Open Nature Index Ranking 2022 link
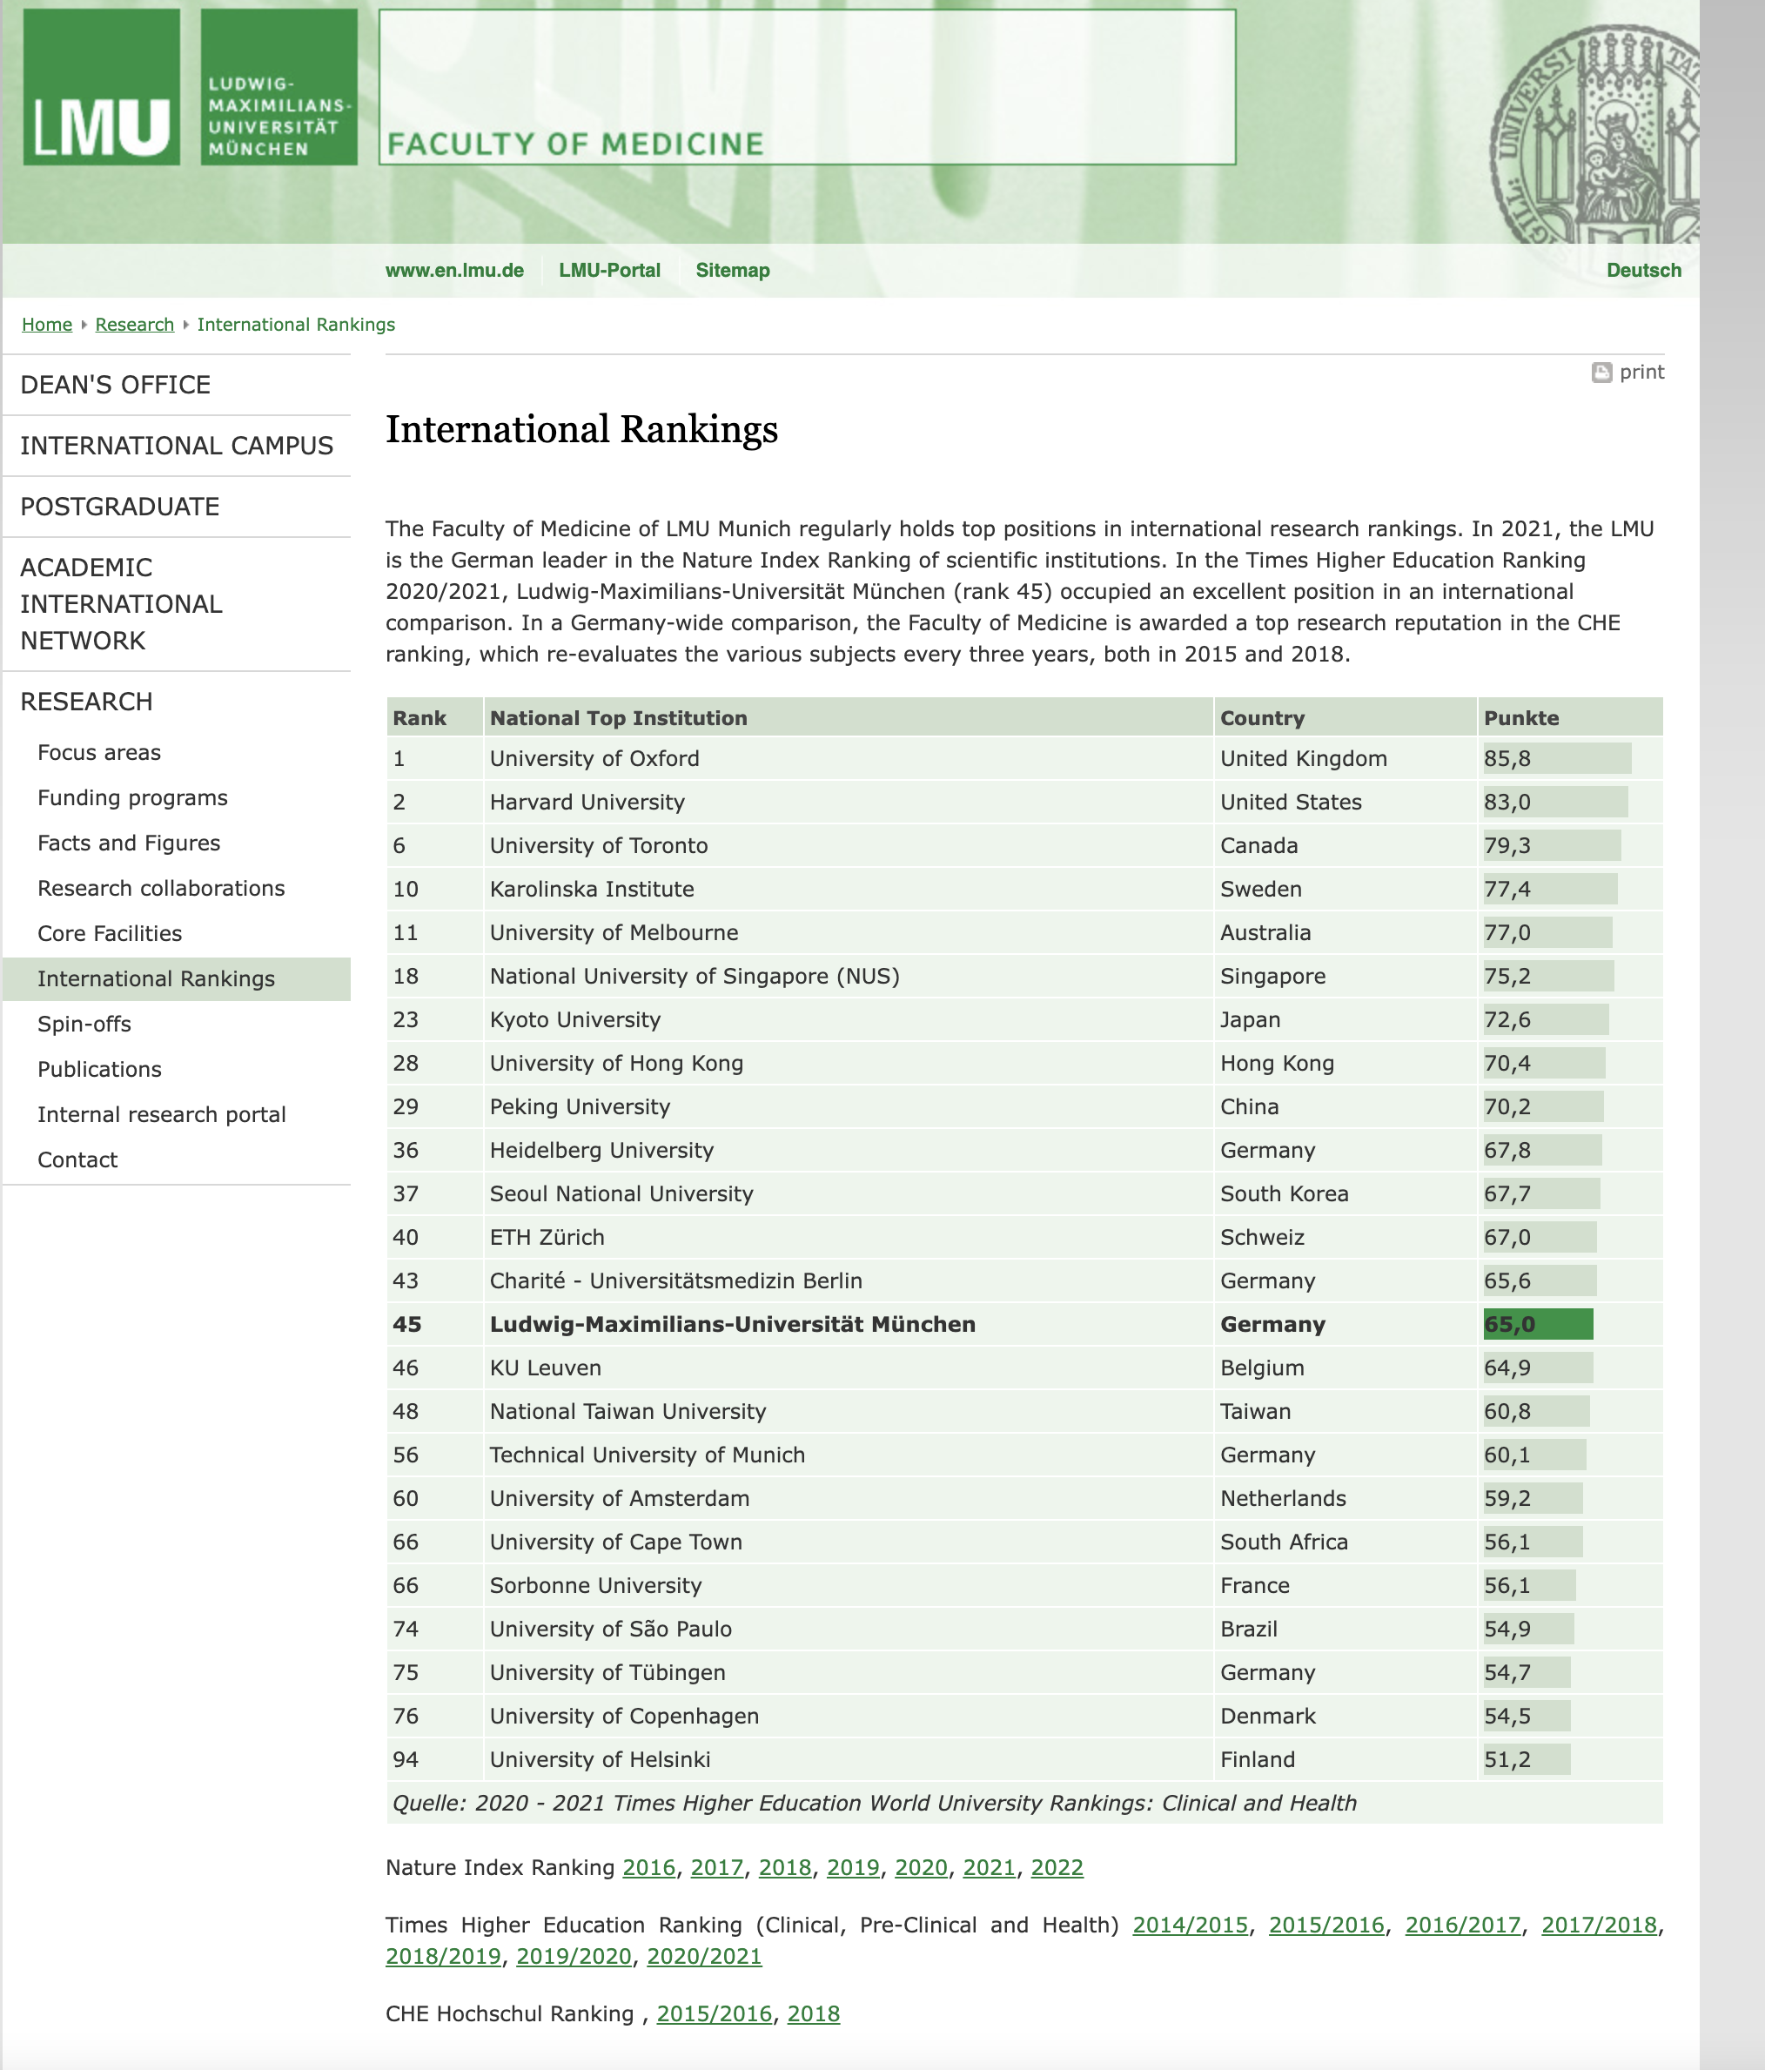This screenshot has height=2070, width=1765. [1057, 1868]
